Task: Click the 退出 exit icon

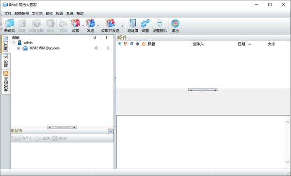Action: coord(175,26)
